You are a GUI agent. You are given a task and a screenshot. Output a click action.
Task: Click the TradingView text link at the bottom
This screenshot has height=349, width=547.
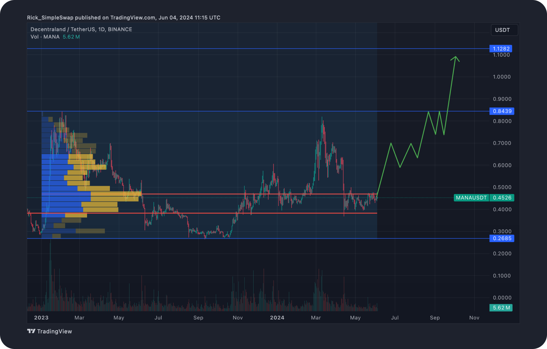click(x=54, y=331)
